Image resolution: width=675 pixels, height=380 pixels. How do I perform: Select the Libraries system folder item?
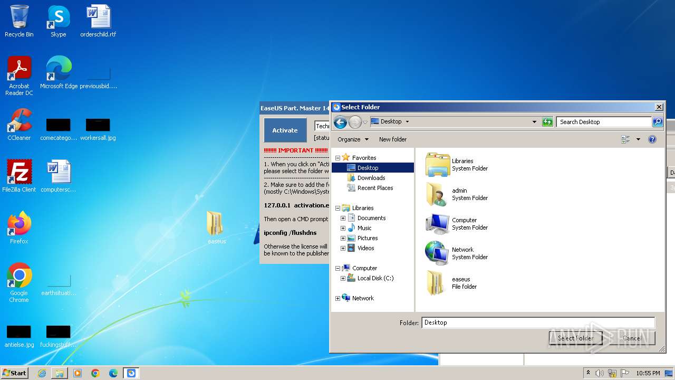[x=458, y=165]
